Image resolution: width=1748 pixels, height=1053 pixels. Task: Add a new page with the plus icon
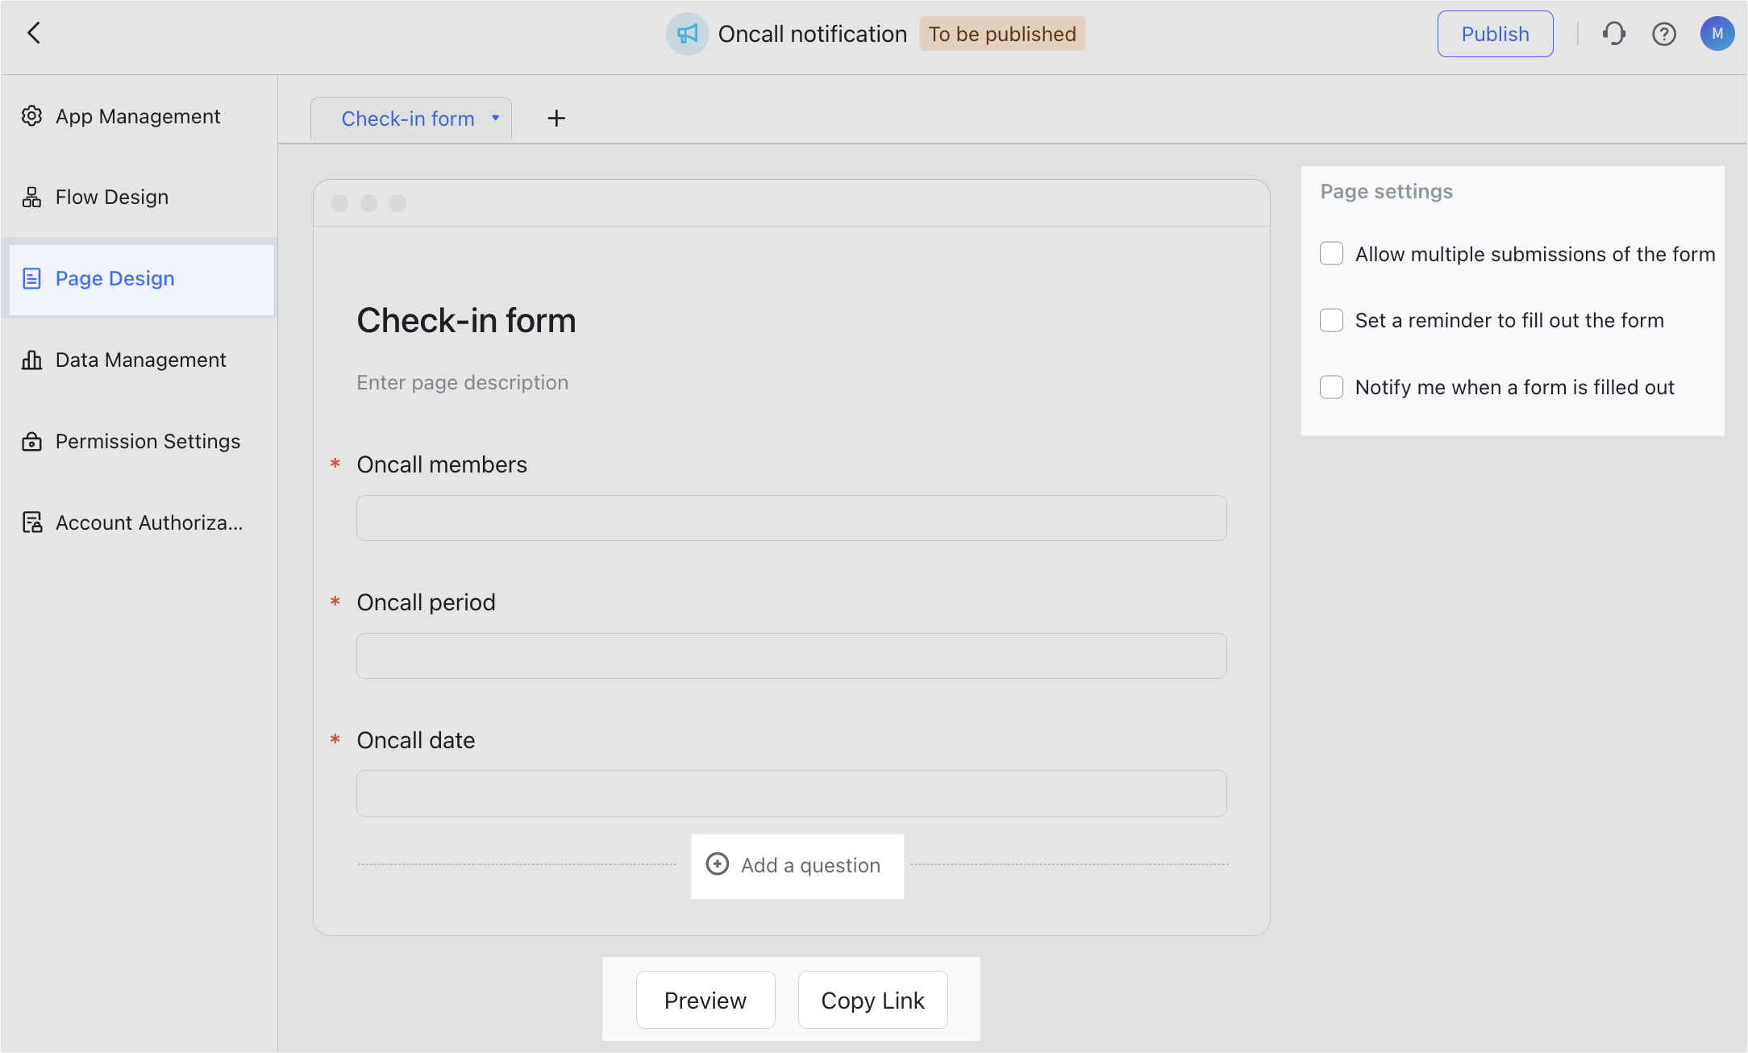click(x=556, y=118)
